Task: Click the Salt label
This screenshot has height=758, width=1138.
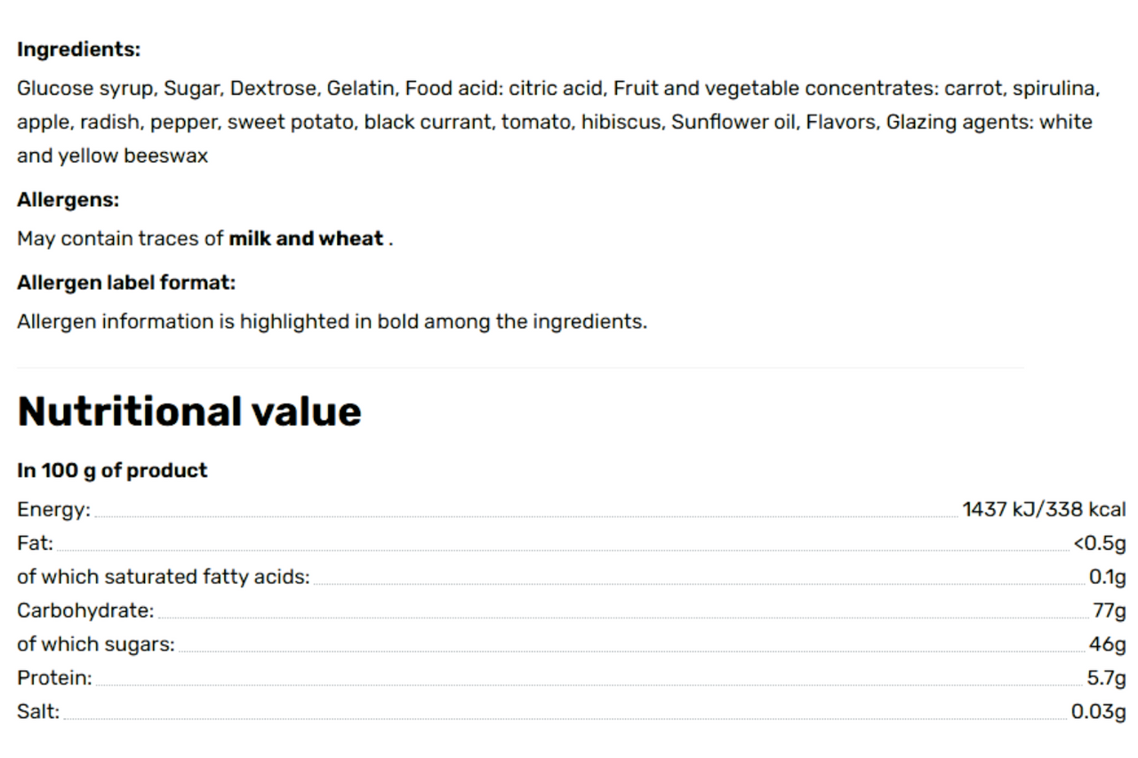Action: (x=38, y=713)
